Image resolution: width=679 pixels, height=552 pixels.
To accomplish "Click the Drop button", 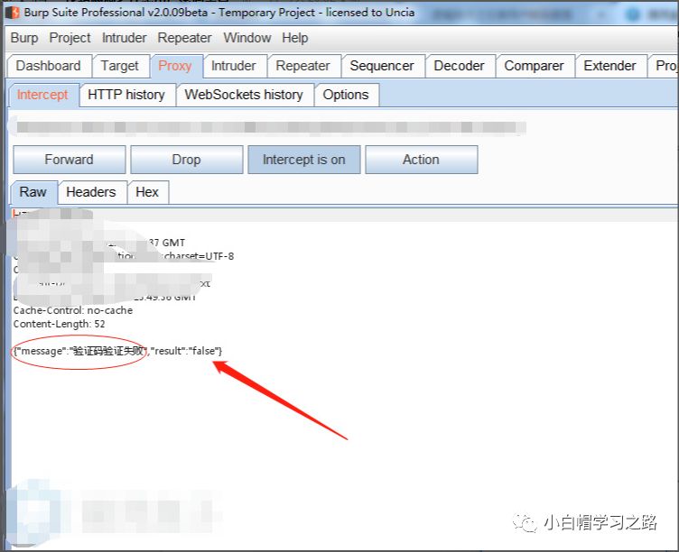I will [x=187, y=160].
